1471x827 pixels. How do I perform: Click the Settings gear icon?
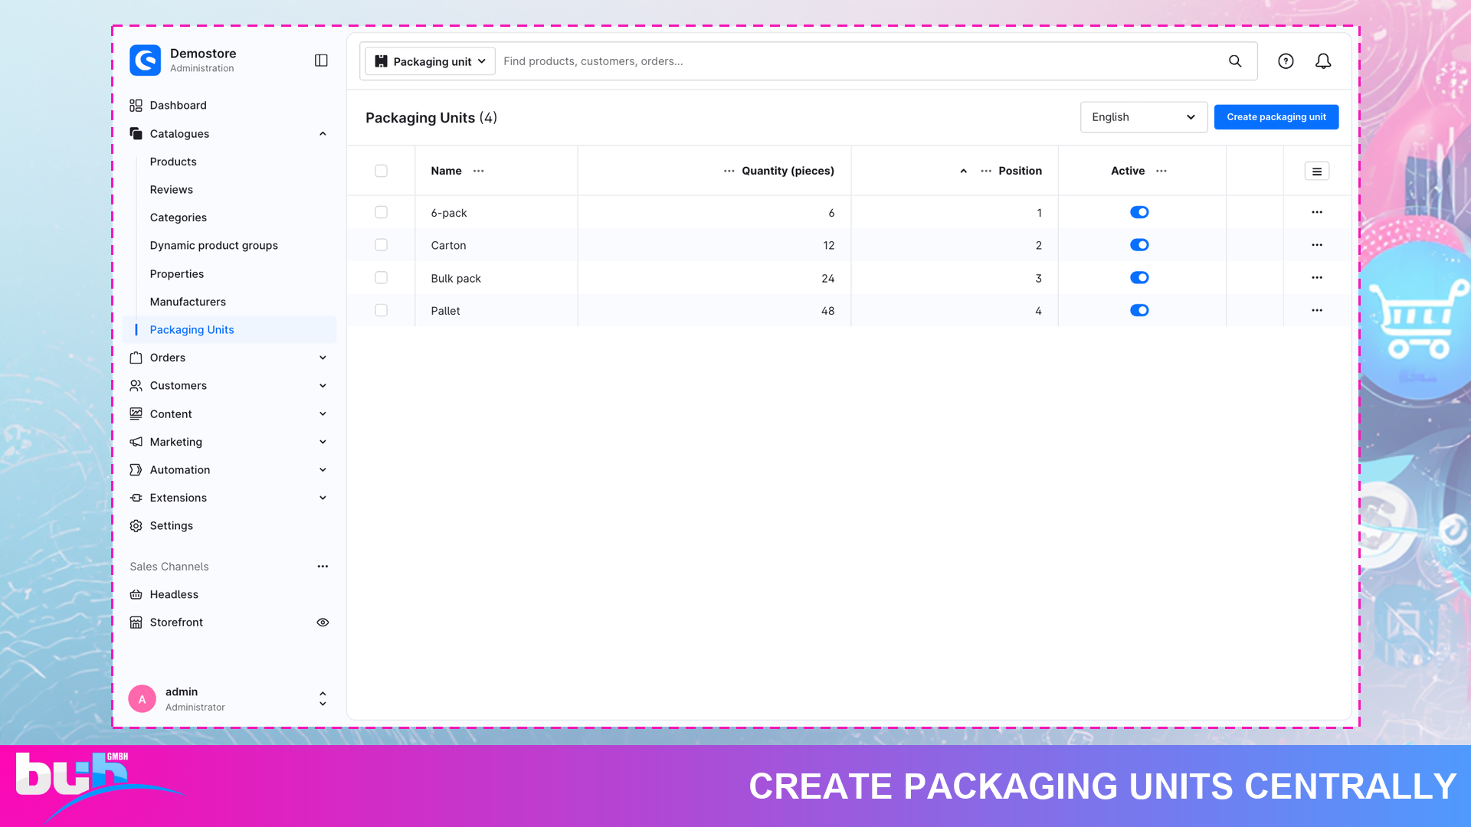pyautogui.click(x=136, y=526)
